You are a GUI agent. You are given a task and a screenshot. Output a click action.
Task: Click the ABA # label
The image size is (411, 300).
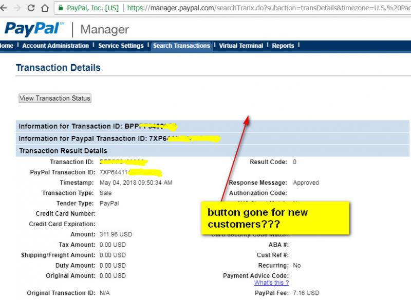[278, 245]
